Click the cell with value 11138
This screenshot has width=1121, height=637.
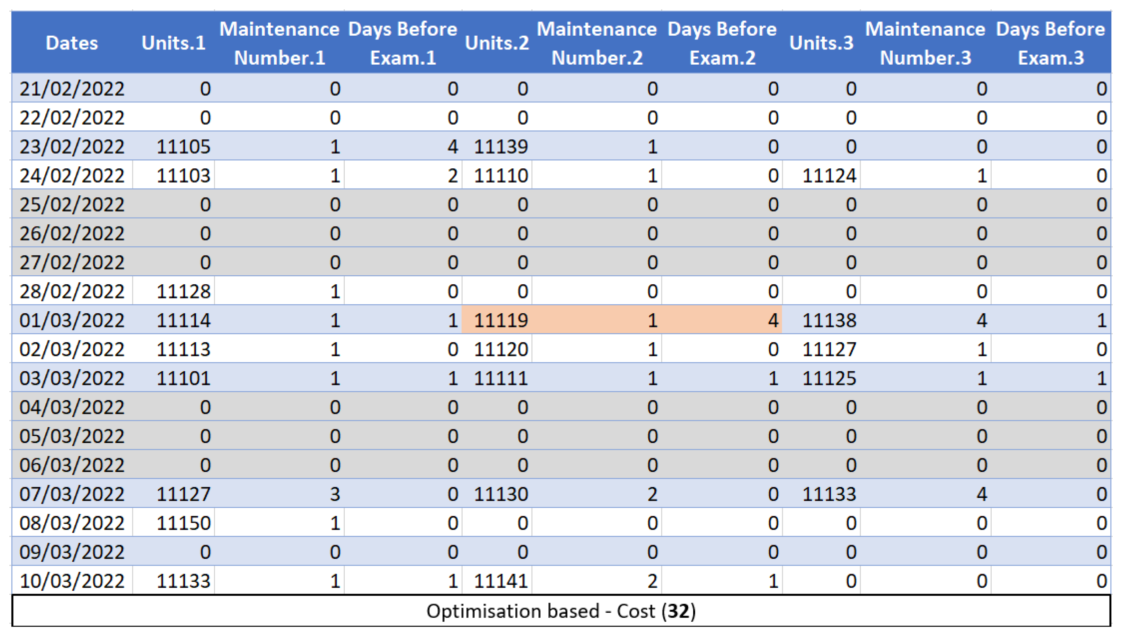pos(829,320)
